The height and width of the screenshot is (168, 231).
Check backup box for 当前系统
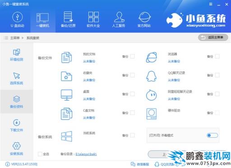pos(132,135)
